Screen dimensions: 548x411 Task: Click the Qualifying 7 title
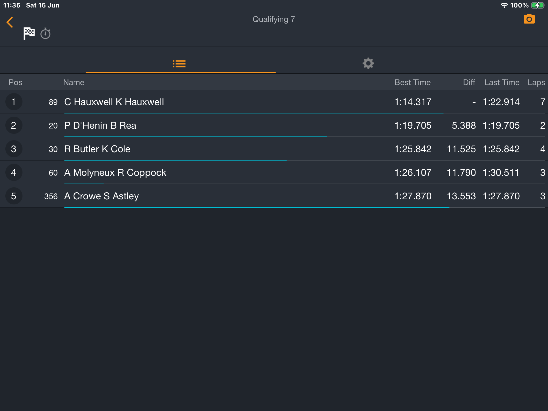pyautogui.click(x=274, y=19)
